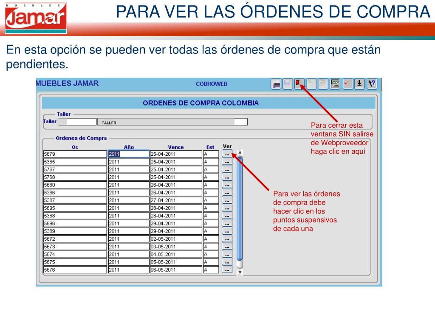Screen dimensions: 435x326
Task: Click Vence date 03-05-2011
Action: [x=176, y=247]
